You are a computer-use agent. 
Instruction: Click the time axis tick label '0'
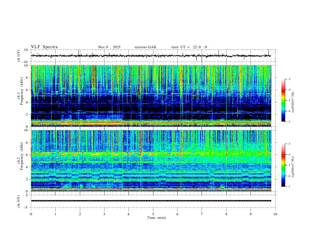31,214
